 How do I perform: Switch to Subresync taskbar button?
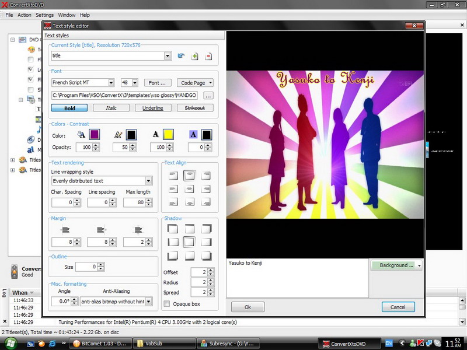(x=228, y=344)
